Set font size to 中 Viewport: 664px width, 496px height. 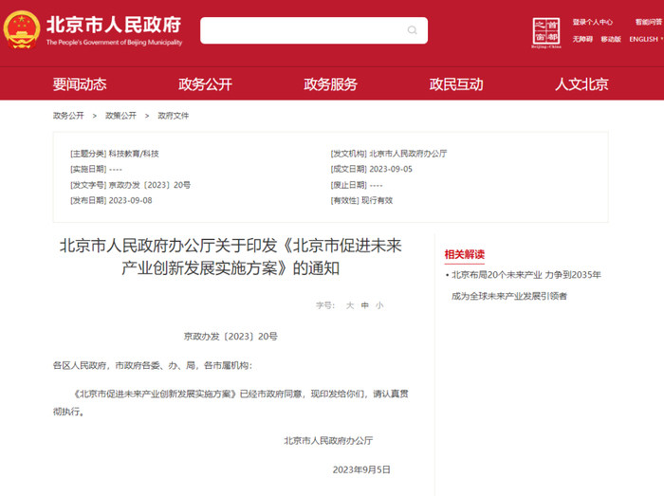click(364, 305)
